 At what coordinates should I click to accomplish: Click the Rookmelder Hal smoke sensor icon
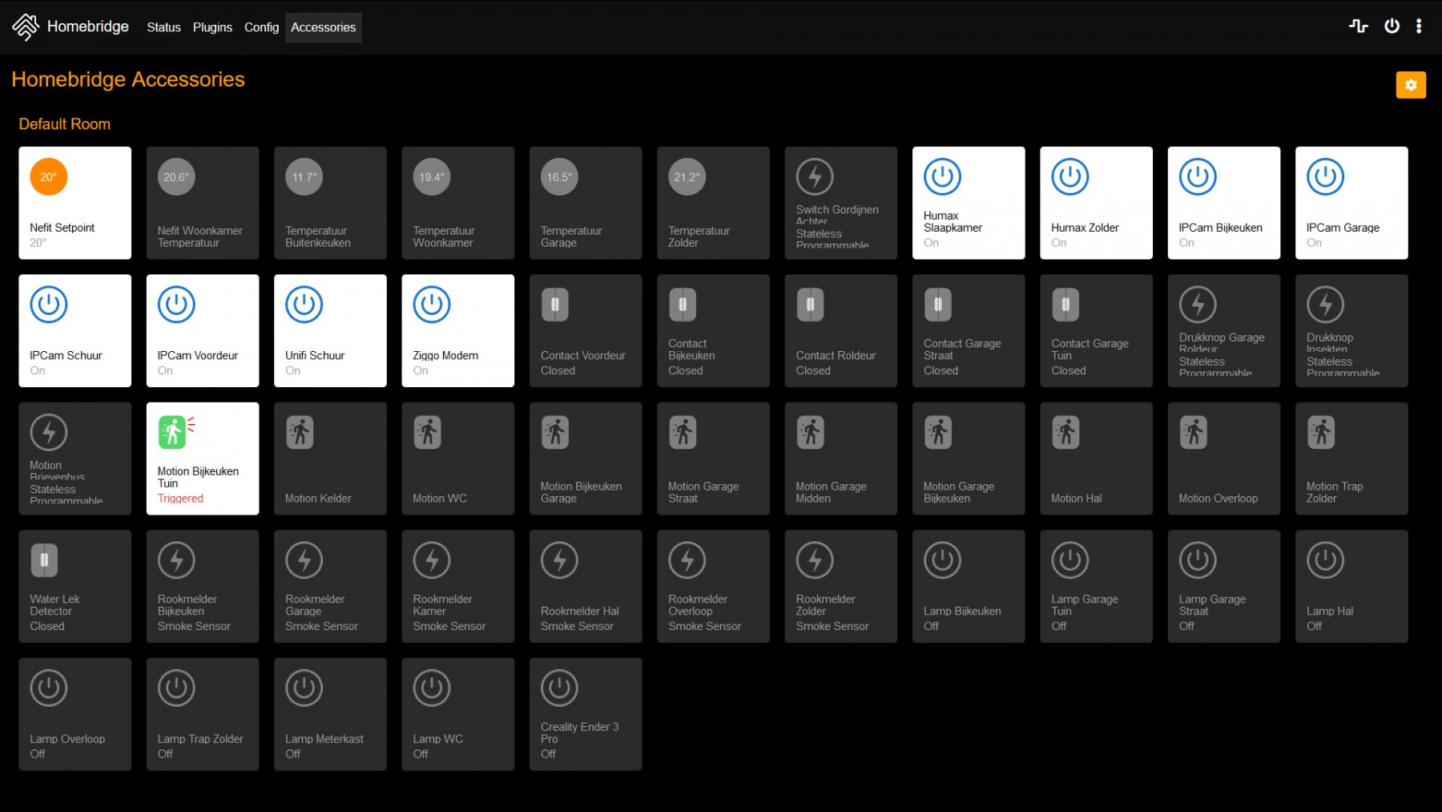[x=559, y=560]
